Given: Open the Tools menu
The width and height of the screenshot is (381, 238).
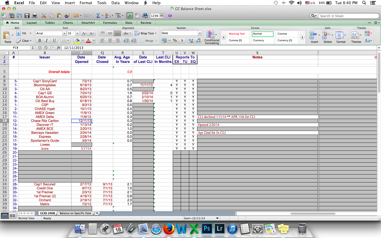Looking at the screenshot, I should click(102, 3).
